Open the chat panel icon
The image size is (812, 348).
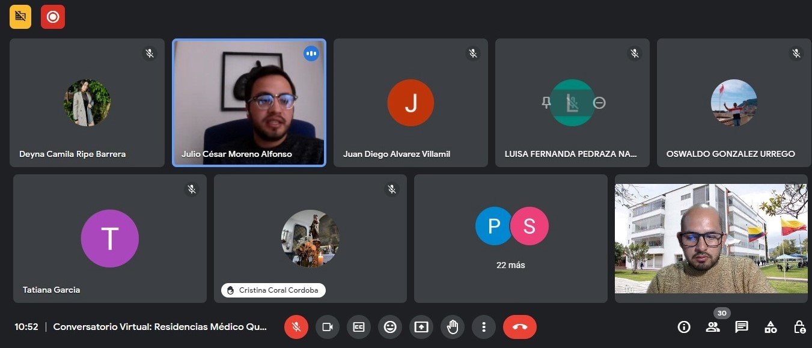pyautogui.click(x=742, y=327)
